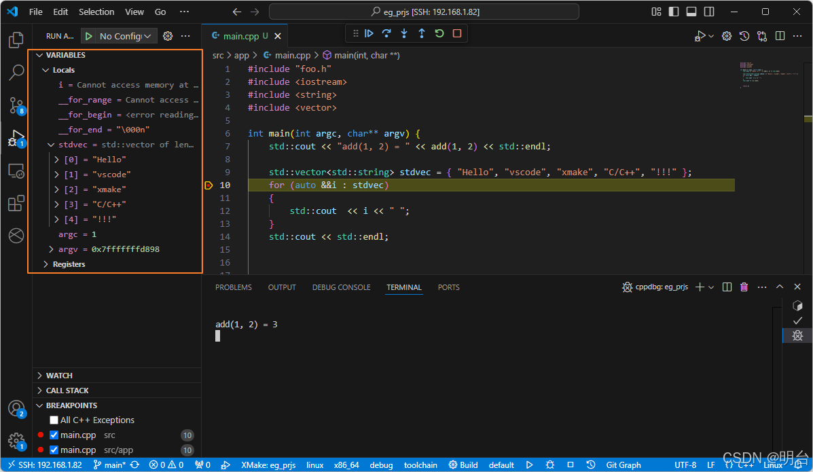
Task: Click the editor minimap
Action: click(770, 75)
